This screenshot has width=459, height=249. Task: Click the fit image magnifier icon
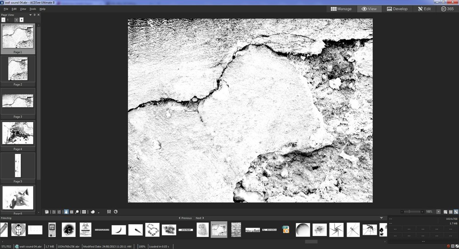click(446, 212)
